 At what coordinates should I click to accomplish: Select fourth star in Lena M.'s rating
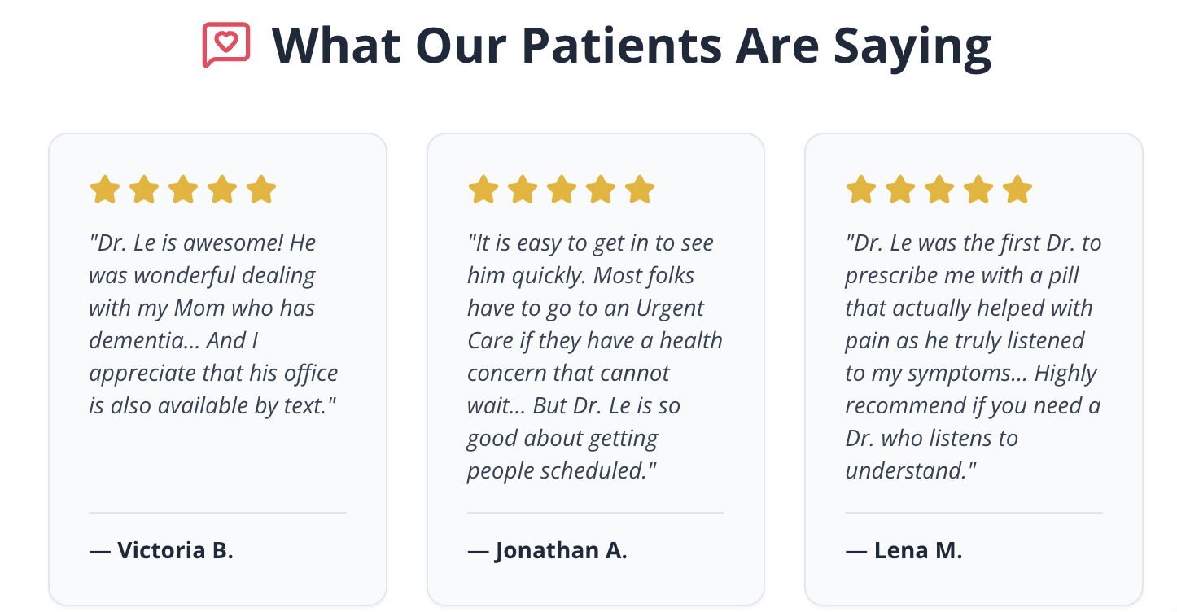(978, 190)
